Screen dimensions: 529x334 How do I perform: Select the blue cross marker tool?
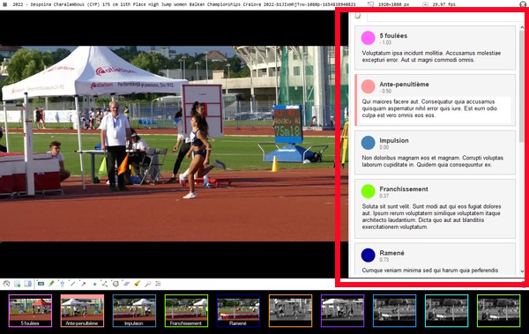(x=94, y=284)
